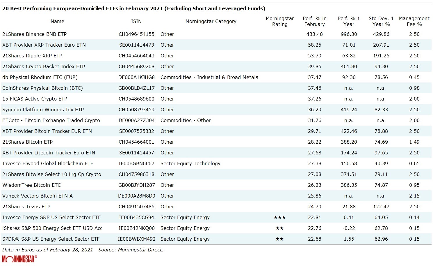Click the two-star rating for SPDR Energy ETF
Image resolution: width=433 pixels, height=266 pixels.
(279, 239)
